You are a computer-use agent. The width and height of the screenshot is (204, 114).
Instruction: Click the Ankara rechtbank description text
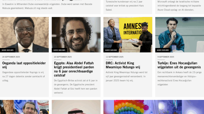(x=179, y=78)
